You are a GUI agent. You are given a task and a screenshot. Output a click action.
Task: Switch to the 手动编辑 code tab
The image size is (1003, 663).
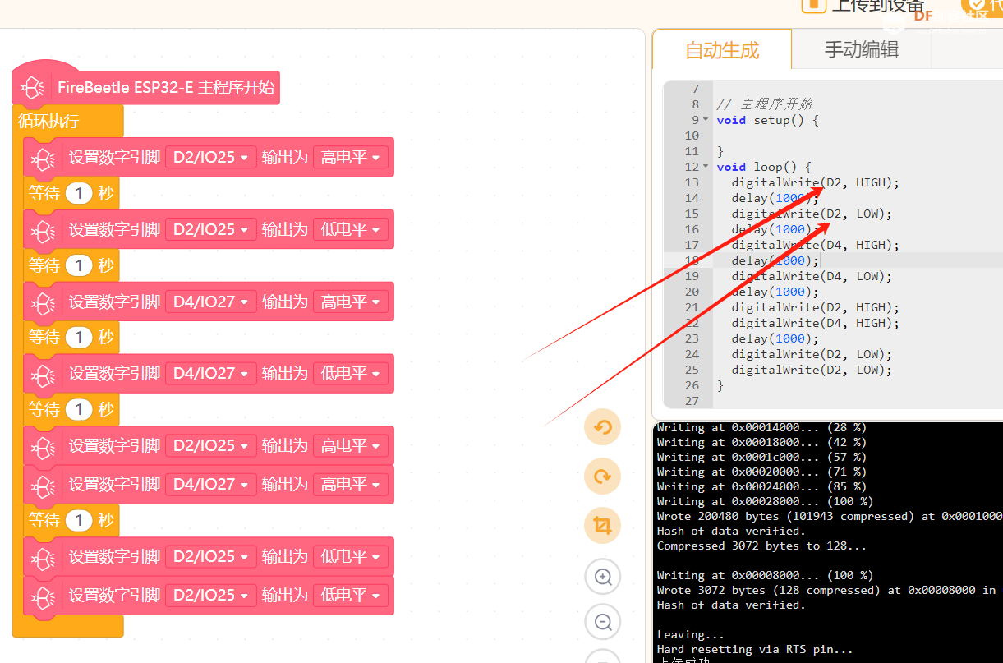point(861,50)
